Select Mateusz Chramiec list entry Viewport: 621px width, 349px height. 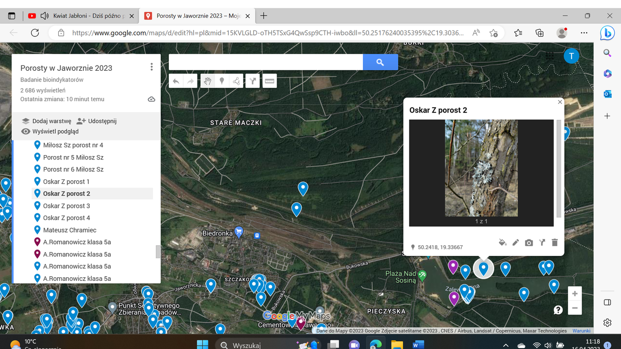[69, 230]
